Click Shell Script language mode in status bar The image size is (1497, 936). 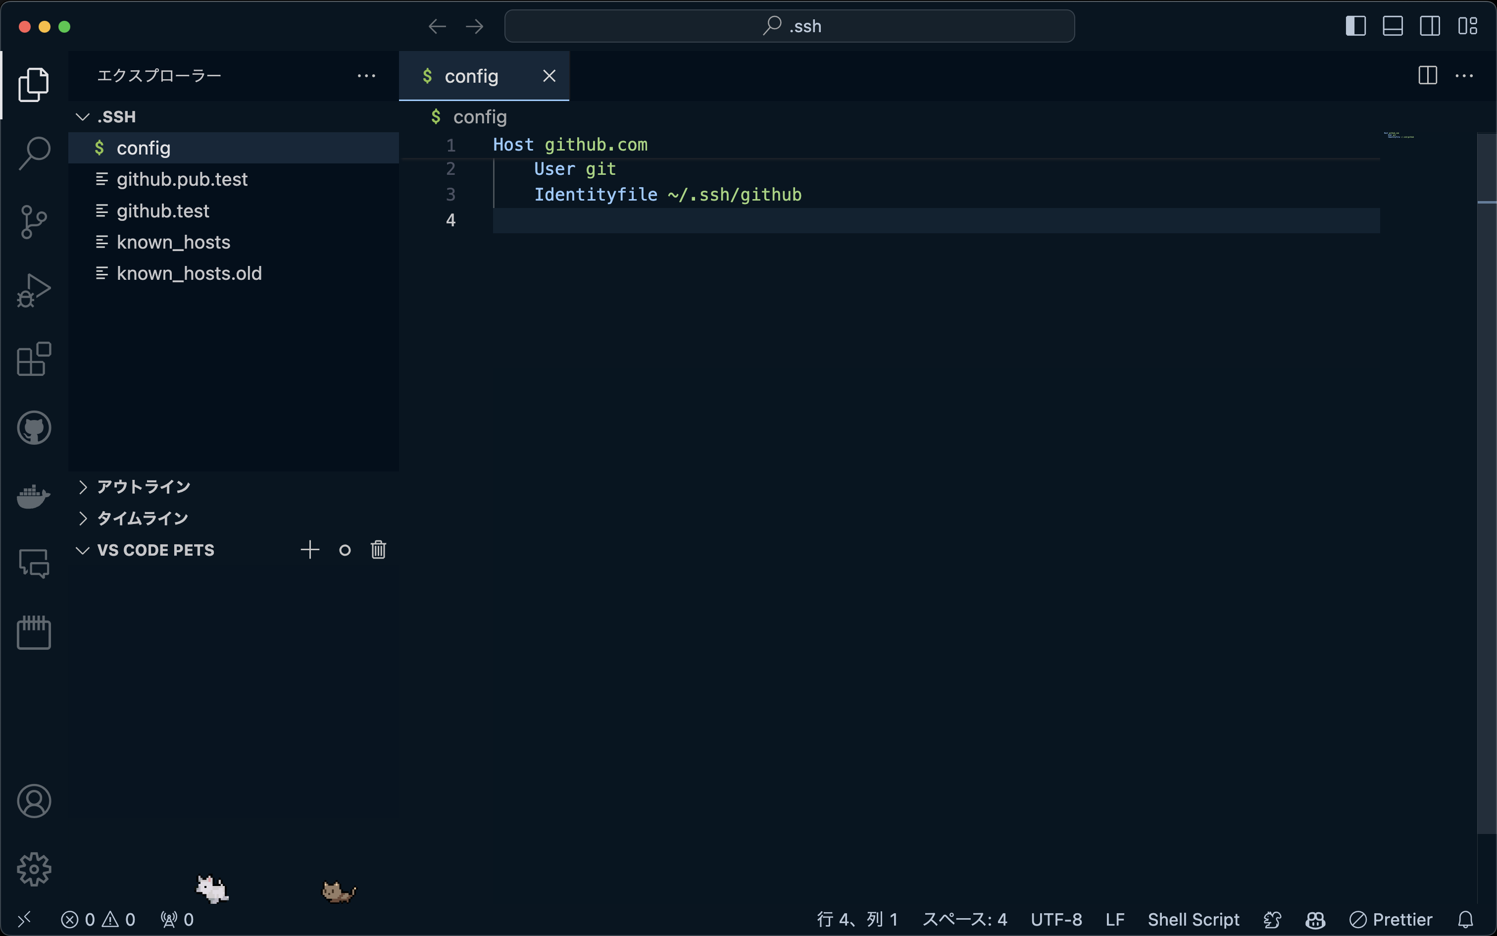click(x=1193, y=919)
